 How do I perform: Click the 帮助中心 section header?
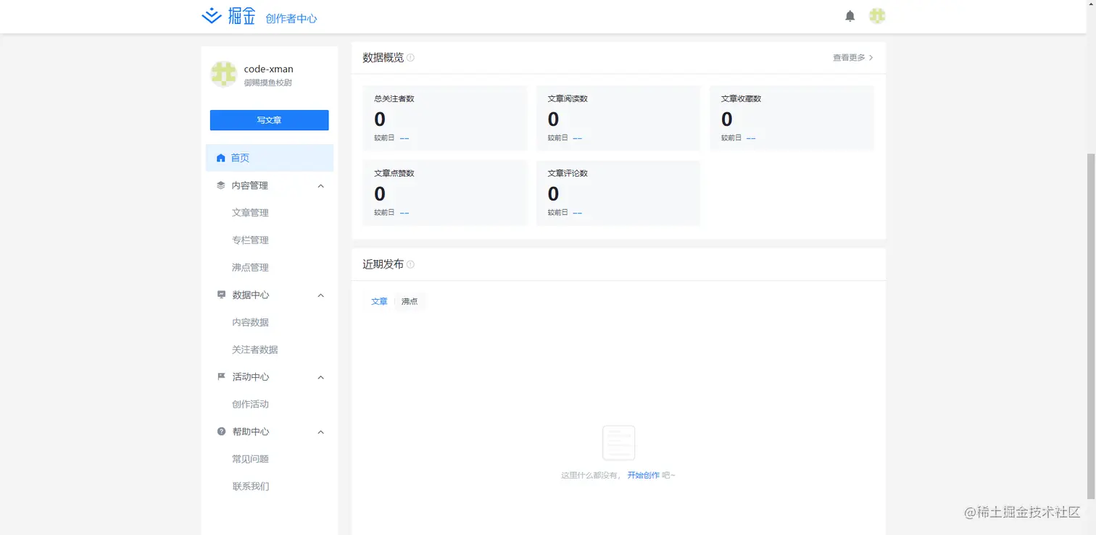(x=270, y=431)
